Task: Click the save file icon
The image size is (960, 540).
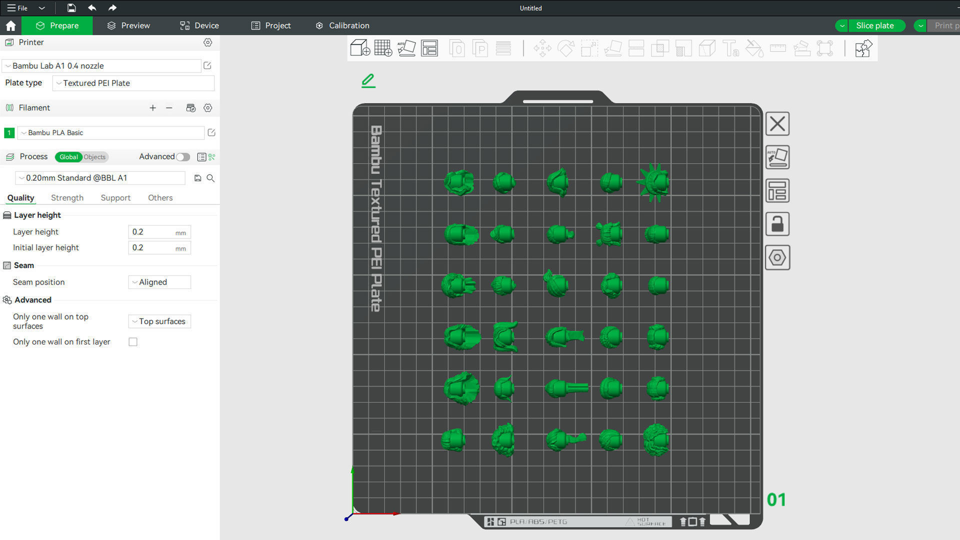Action: 71,8
